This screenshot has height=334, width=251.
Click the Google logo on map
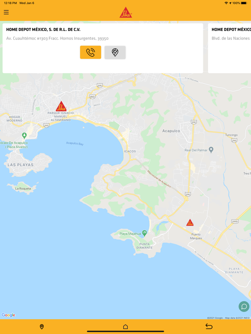[8, 315]
